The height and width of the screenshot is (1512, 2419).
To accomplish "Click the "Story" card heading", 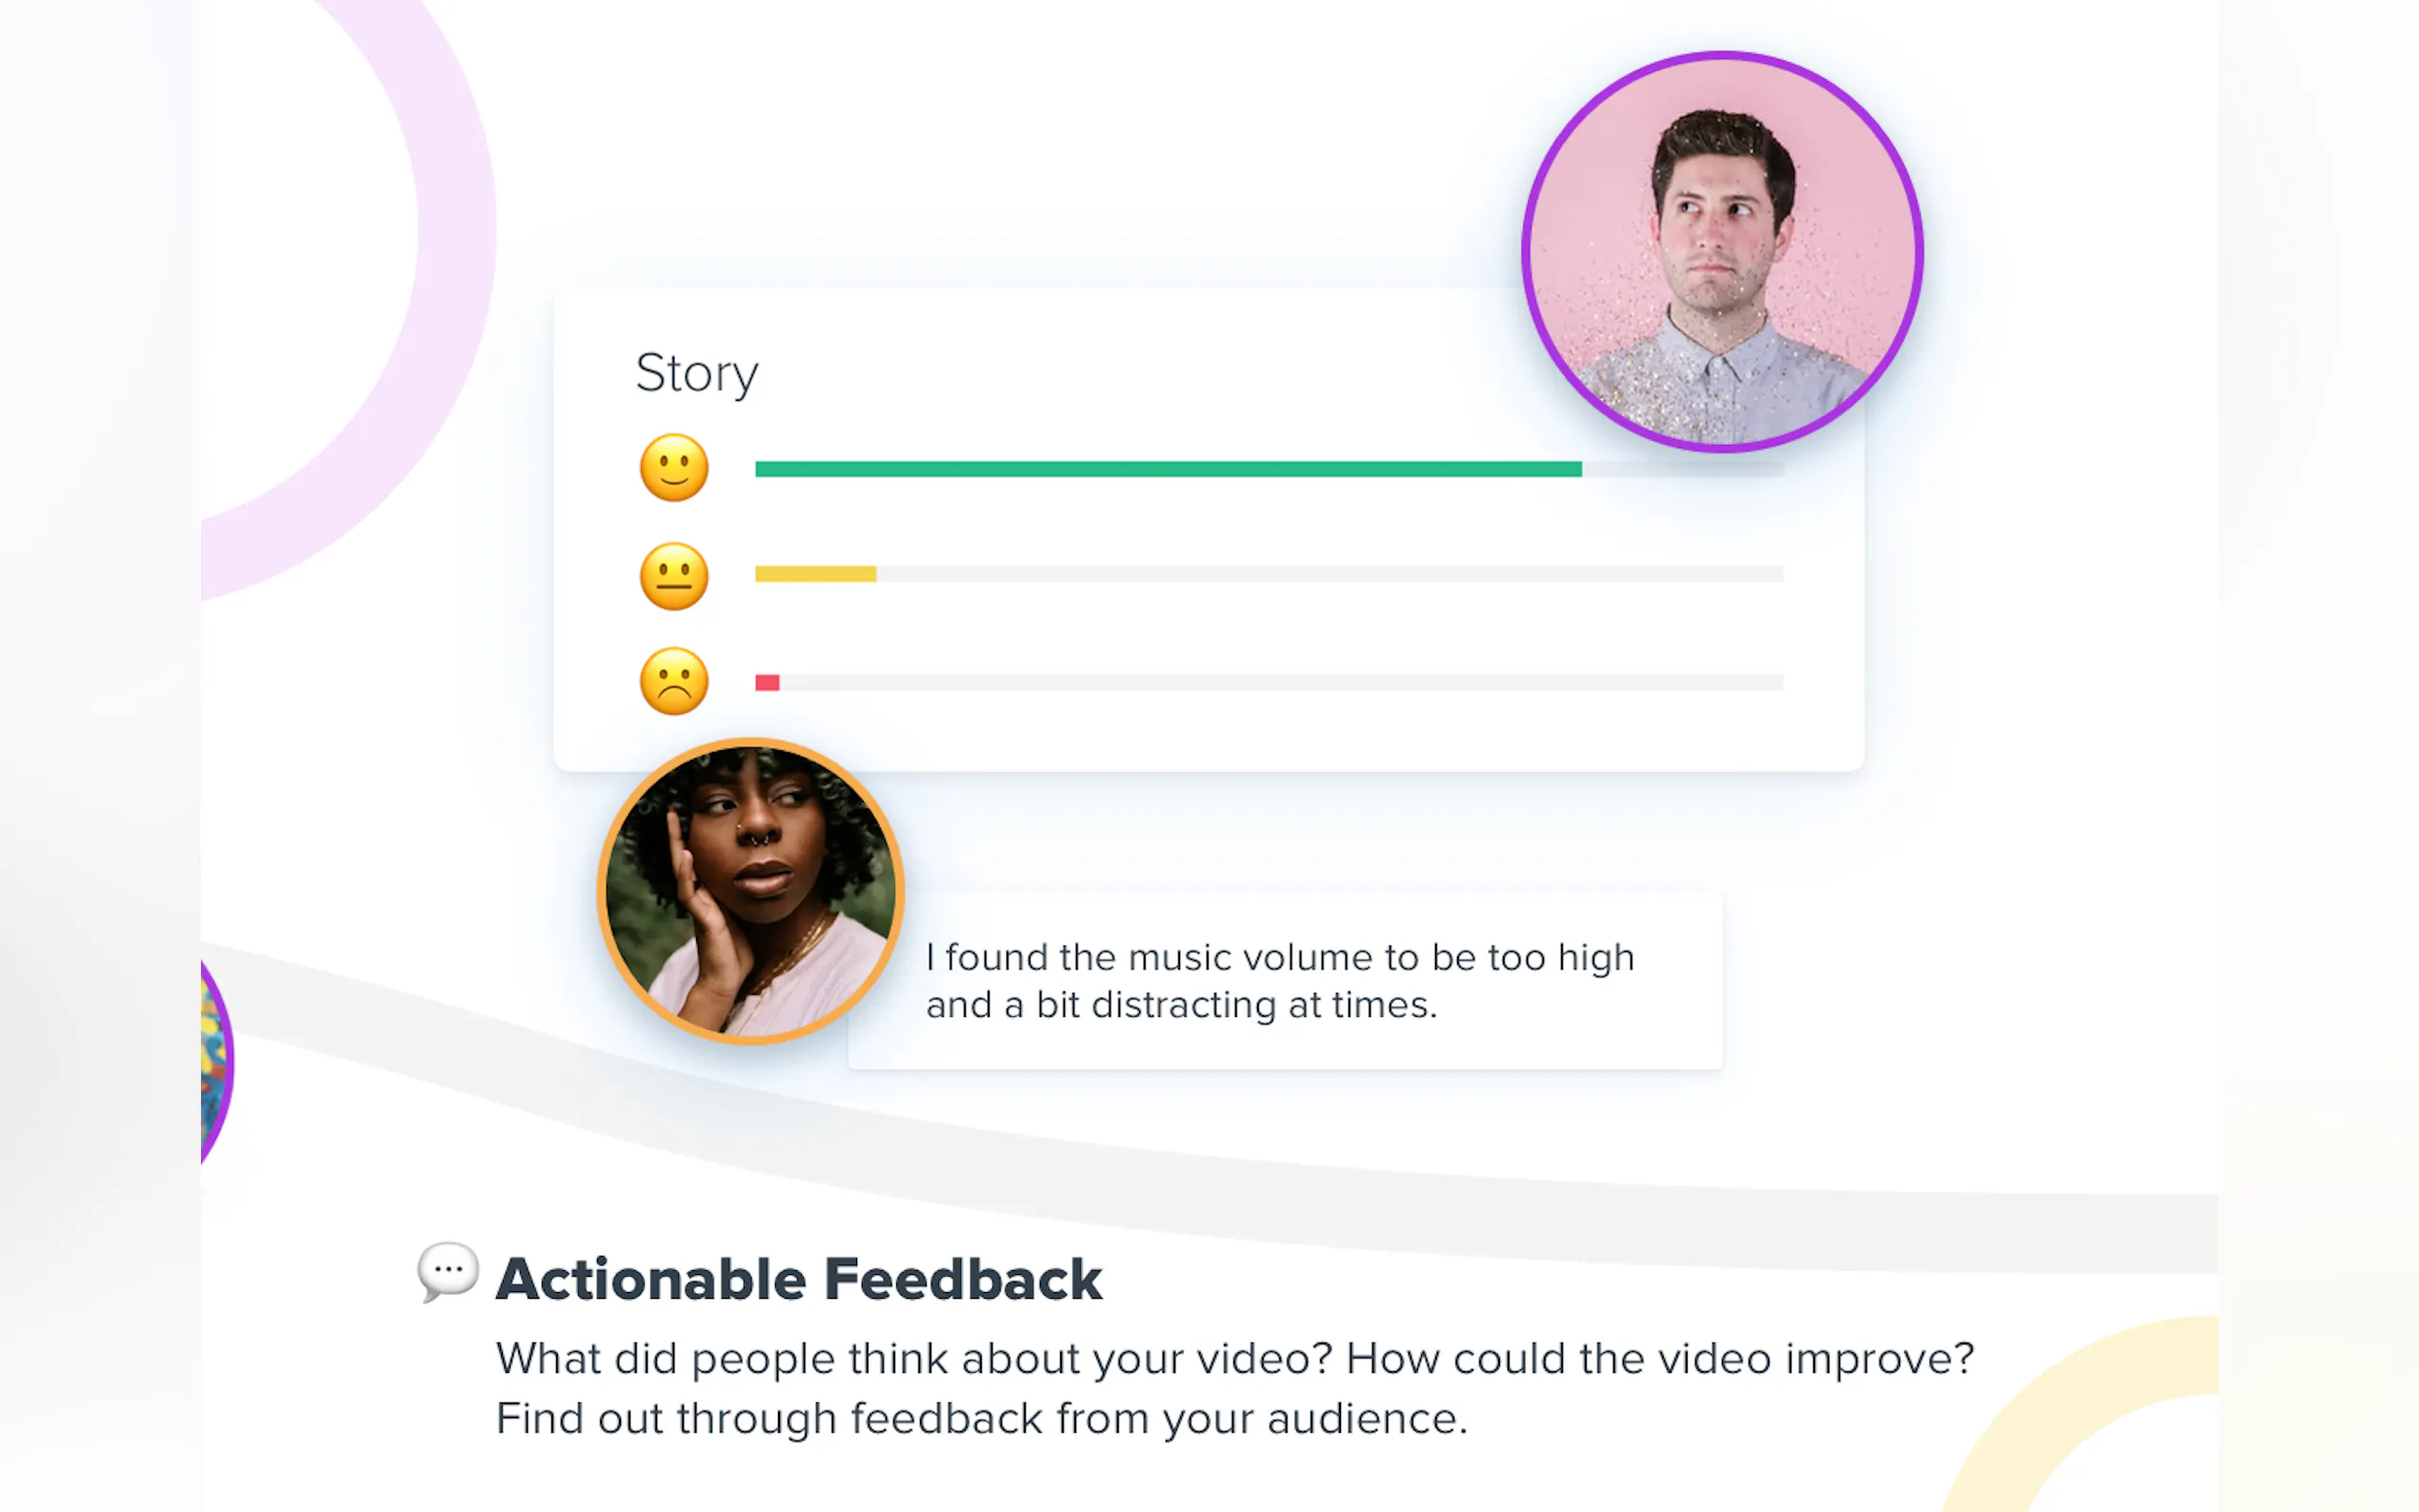I will [x=697, y=374].
